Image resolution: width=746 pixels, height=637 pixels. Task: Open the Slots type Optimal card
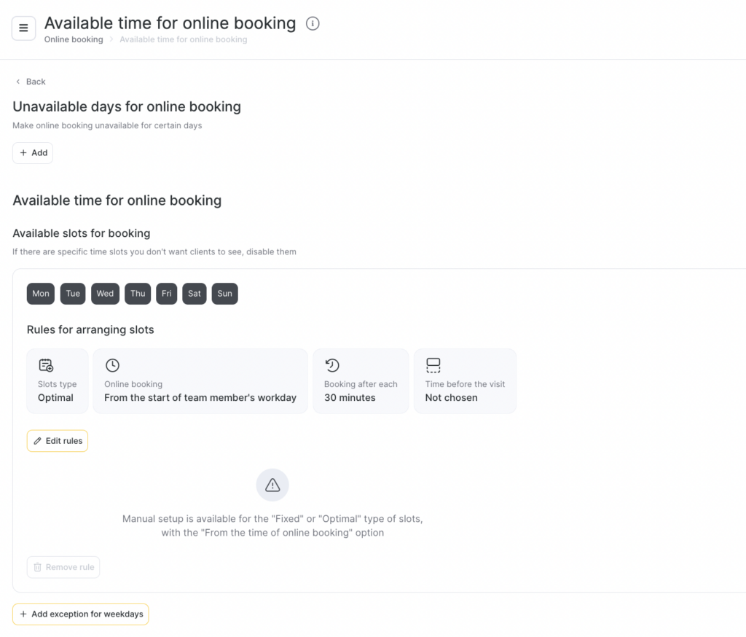click(57, 381)
